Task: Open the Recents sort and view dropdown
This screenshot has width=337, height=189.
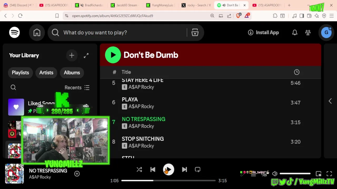Action: pyautogui.click(x=77, y=87)
